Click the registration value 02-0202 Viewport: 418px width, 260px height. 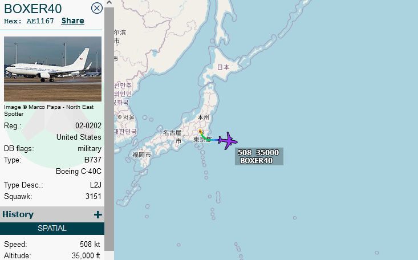click(88, 125)
